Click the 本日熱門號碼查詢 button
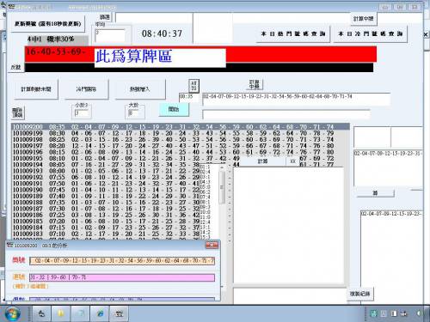 point(293,33)
